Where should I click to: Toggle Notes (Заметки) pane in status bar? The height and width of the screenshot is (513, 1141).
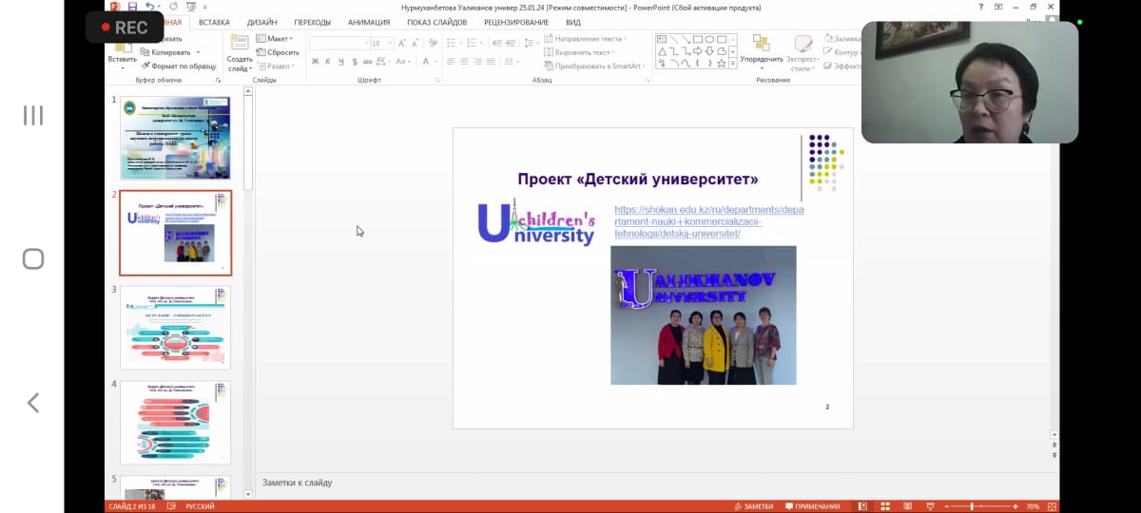pos(754,506)
